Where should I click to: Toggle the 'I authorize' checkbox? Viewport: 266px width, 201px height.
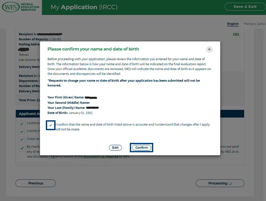click(x=22, y=124)
